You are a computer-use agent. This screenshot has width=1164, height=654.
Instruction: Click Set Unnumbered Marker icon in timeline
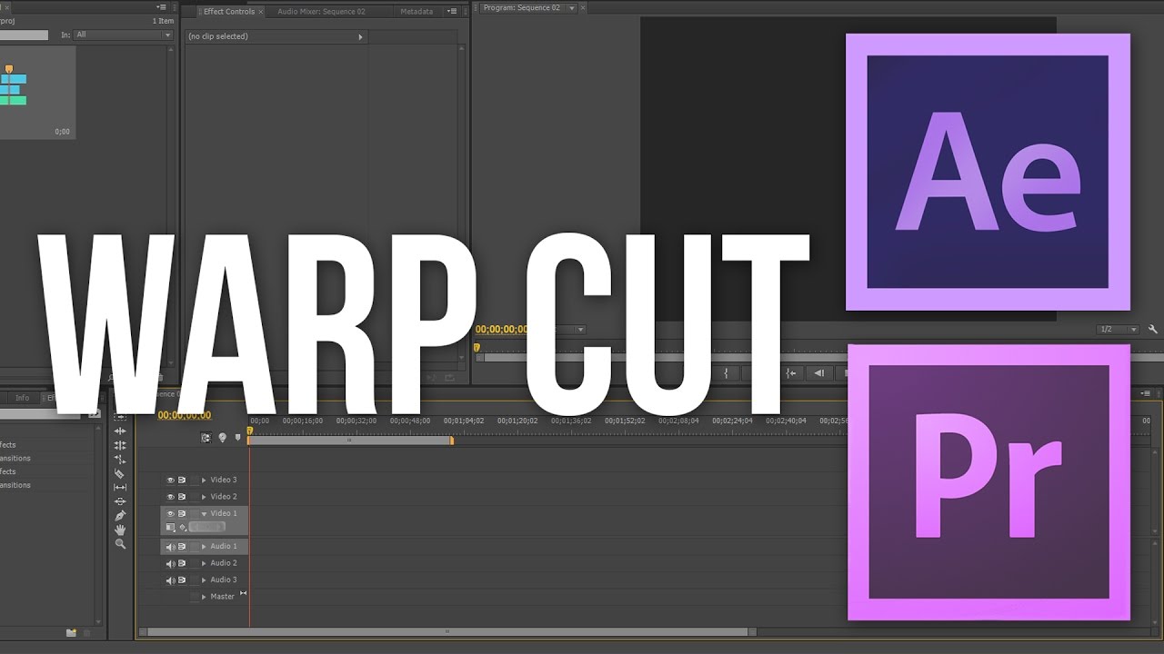(238, 437)
